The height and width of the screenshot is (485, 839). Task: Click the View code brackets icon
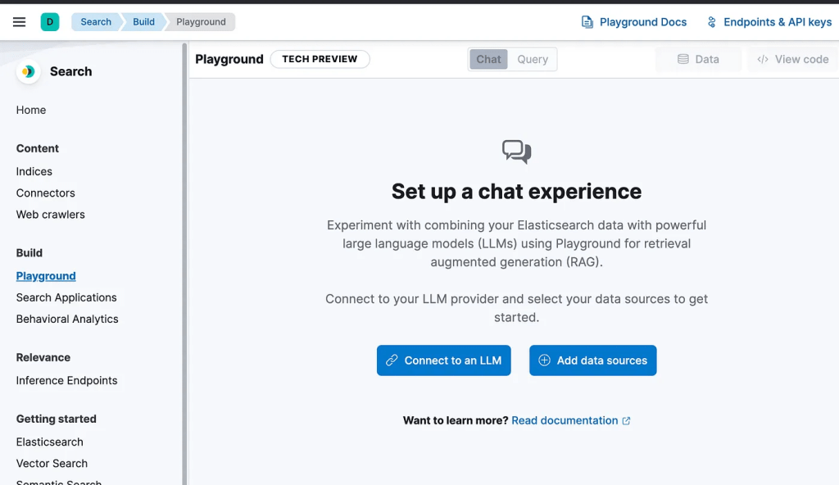(763, 60)
